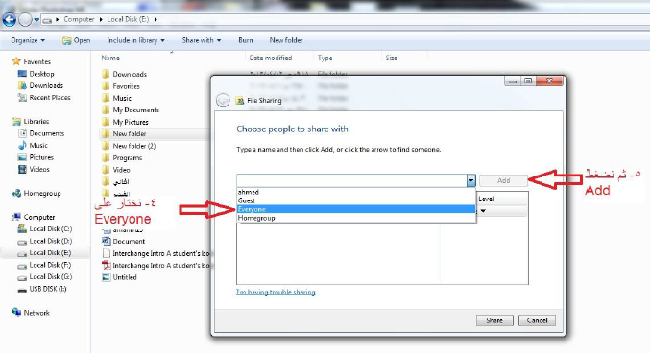650x353 pixels.
Task: Open Recent Places in sidebar
Action: [x=44, y=98]
